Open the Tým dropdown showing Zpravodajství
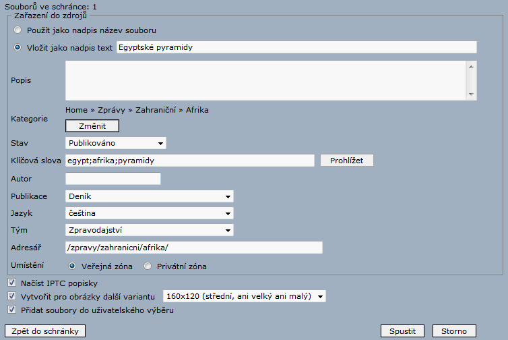This screenshot has width=508, height=340. (x=150, y=231)
